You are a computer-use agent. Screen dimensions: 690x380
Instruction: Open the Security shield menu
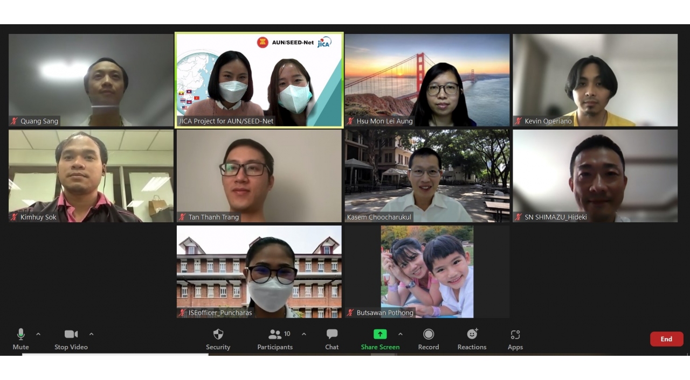click(218, 340)
